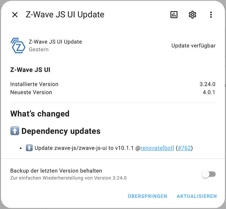Open the renovate[bot] profile link
The width and height of the screenshot is (226, 209).
click(157, 148)
